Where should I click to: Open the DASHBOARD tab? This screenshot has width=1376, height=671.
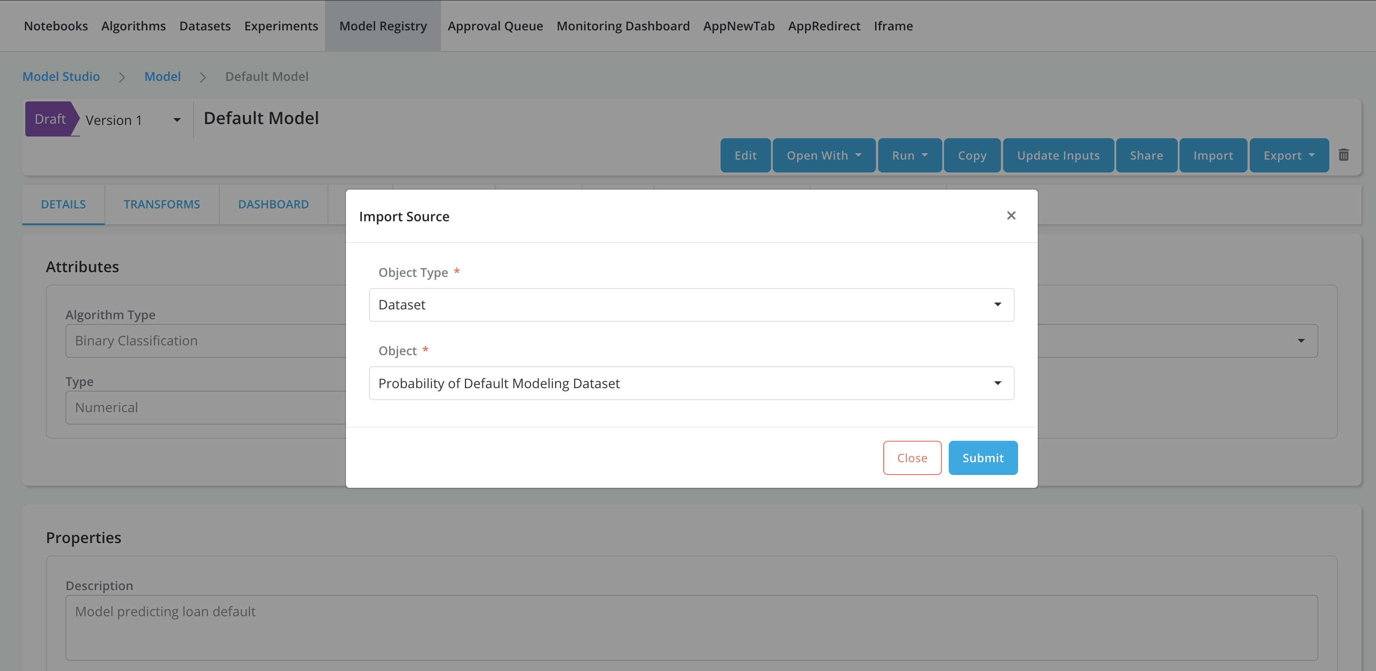point(273,205)
